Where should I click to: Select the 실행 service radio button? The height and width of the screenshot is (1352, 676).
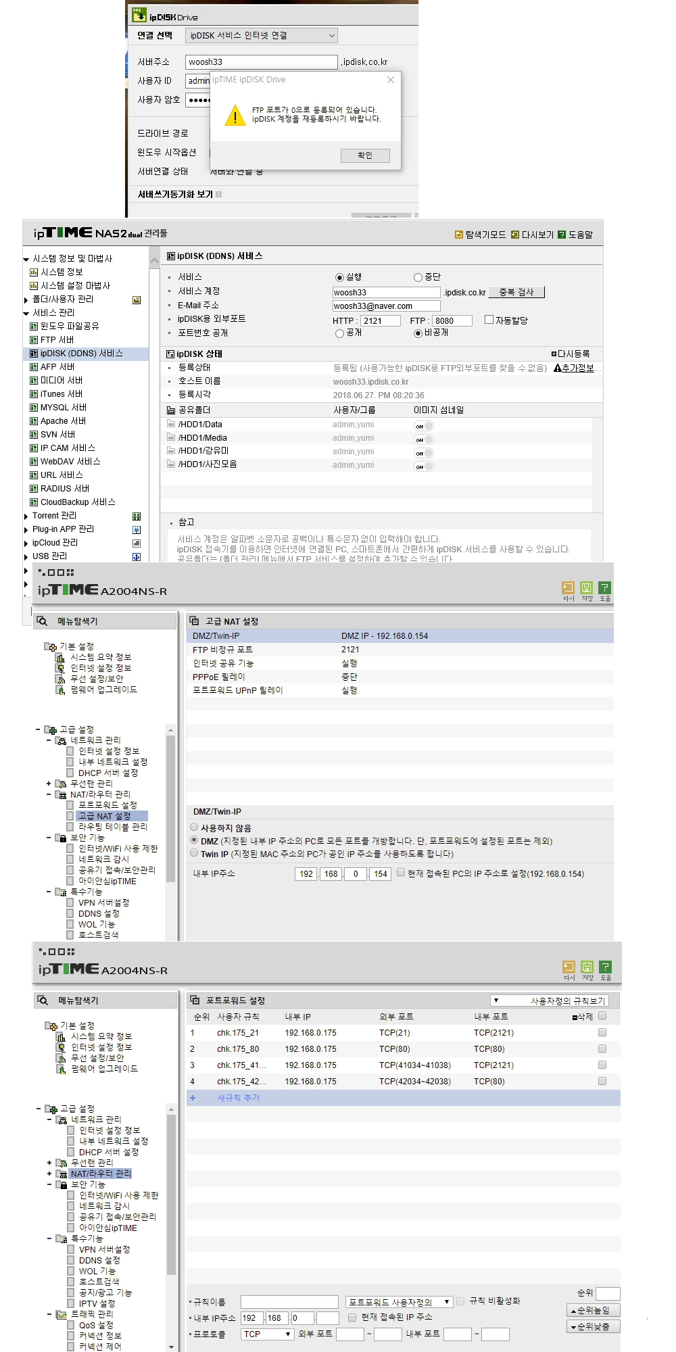[339, 277]
